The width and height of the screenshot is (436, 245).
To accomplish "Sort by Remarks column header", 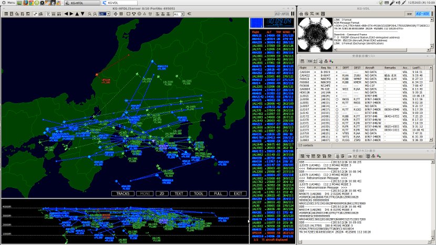I will (391, 68).
